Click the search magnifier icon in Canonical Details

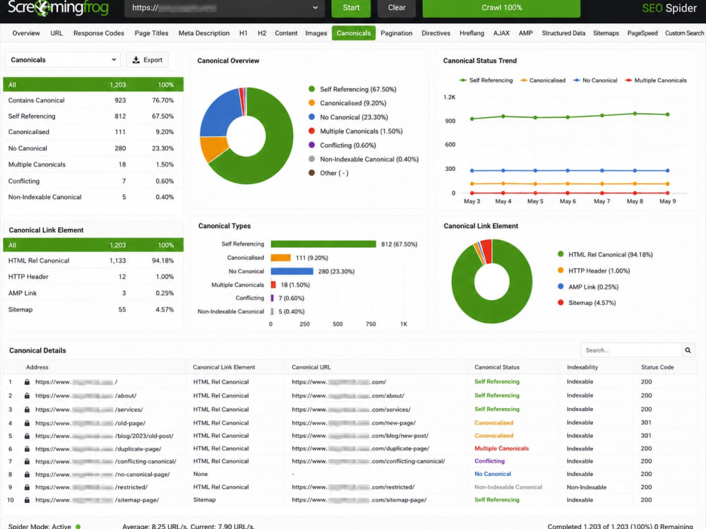click(x=688, y=350)
